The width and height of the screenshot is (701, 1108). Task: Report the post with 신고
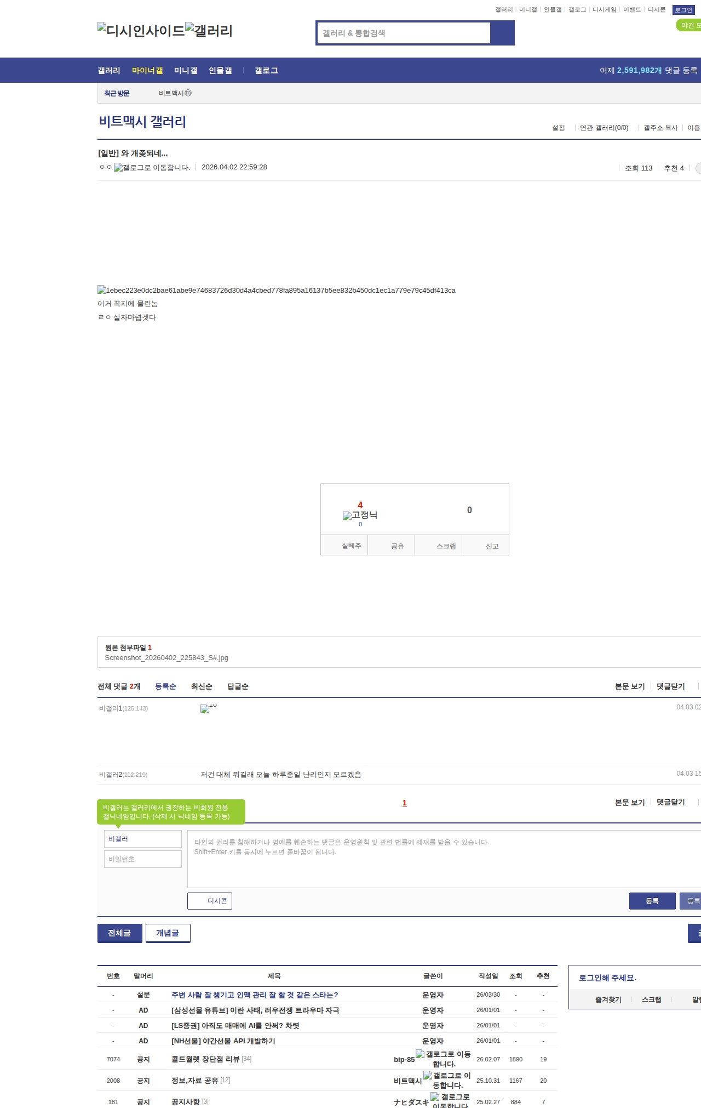pos(486,546)
